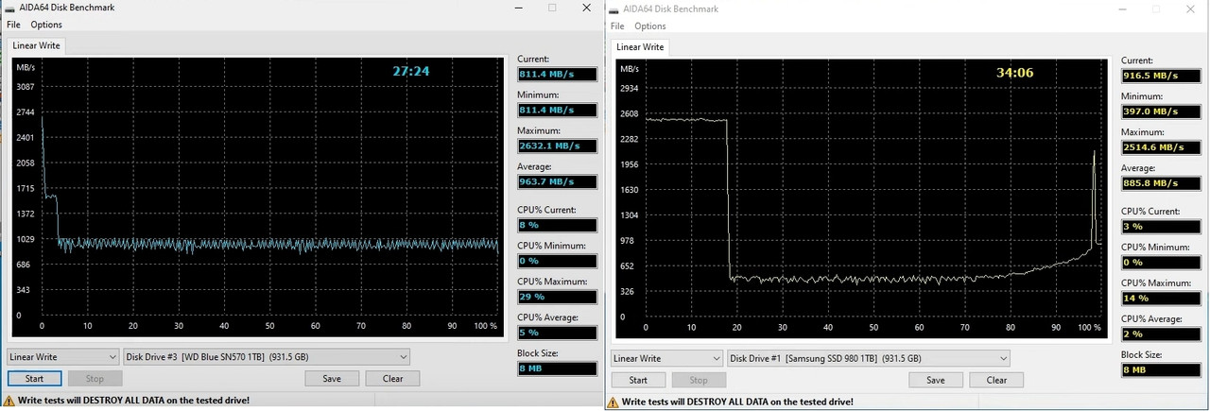Open Samsung SSD 980 disk drive dropdown
Viewport: 1210px width, 411px height.
coord(869,358)
